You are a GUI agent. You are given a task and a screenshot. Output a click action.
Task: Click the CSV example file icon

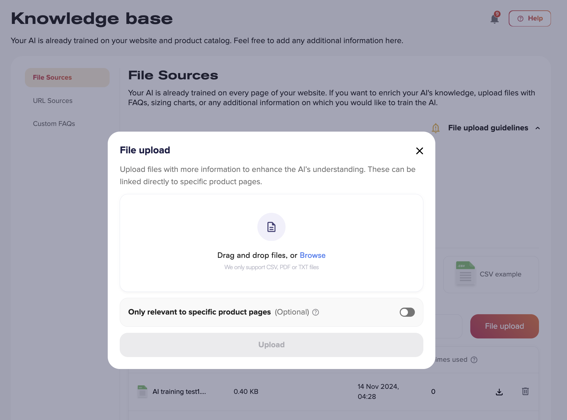pyautogui.click(x=465, y=273)
